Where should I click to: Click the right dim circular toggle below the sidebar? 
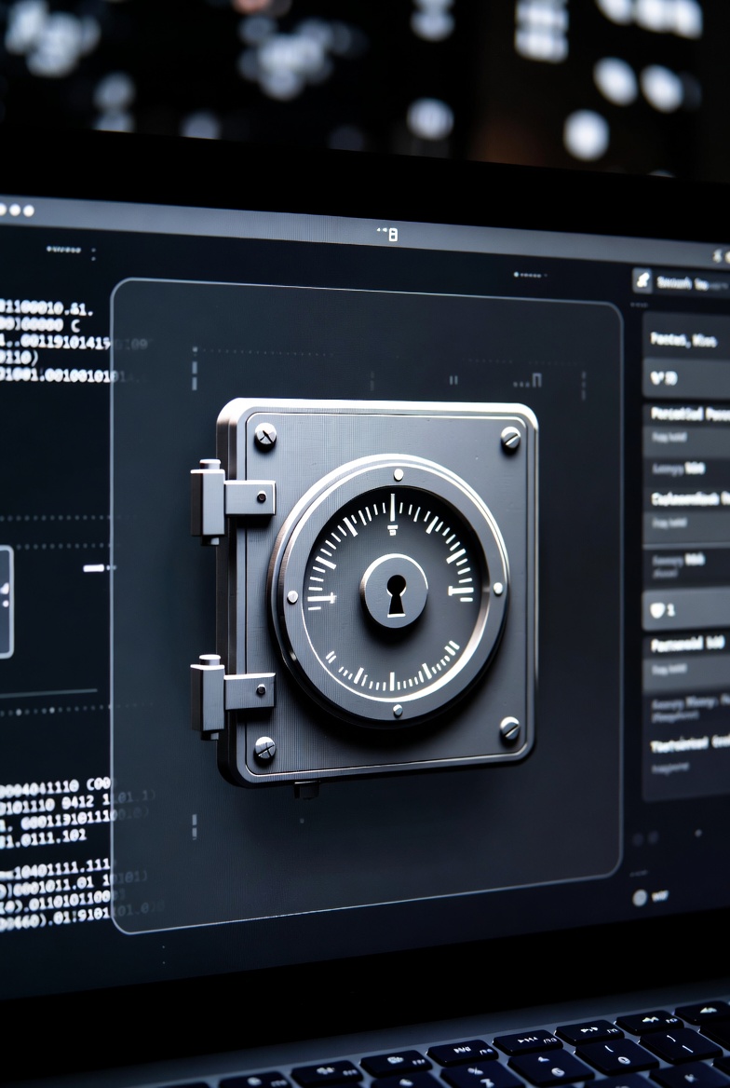click(x=655, y=838)
